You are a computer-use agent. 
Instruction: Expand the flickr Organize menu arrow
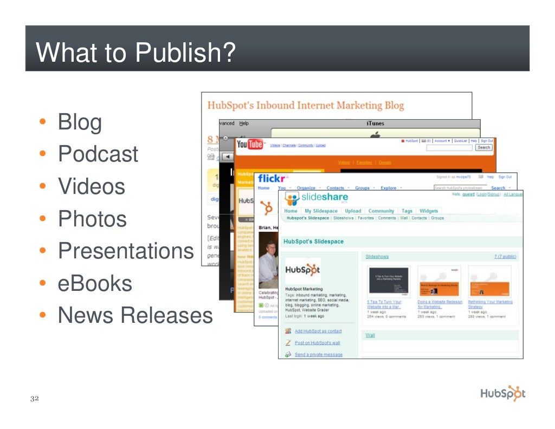click(x=320, y=188)
